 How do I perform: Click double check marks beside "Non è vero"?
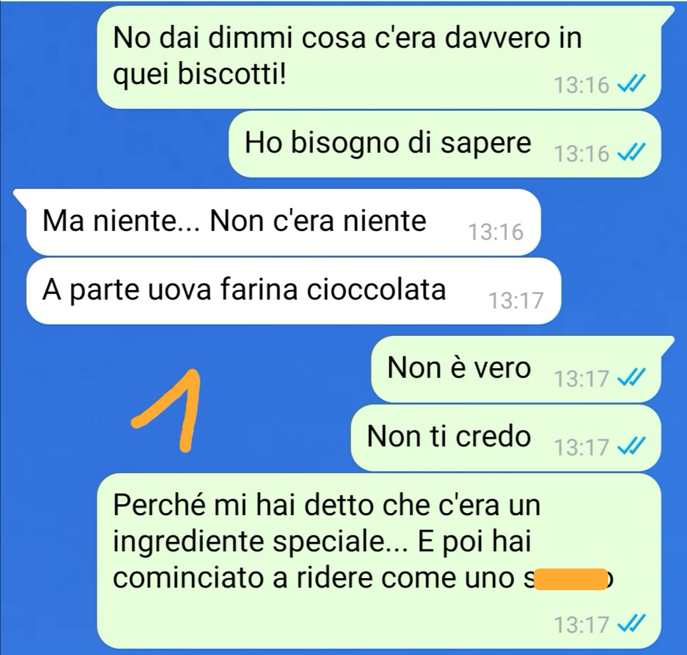[x=632, y=378]
